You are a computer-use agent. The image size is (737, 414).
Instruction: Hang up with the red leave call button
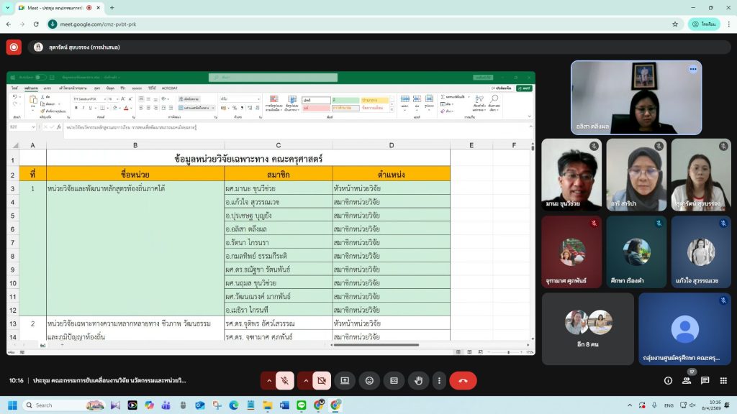point(463,381)
